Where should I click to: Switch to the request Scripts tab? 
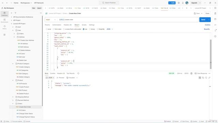(84, 25)
